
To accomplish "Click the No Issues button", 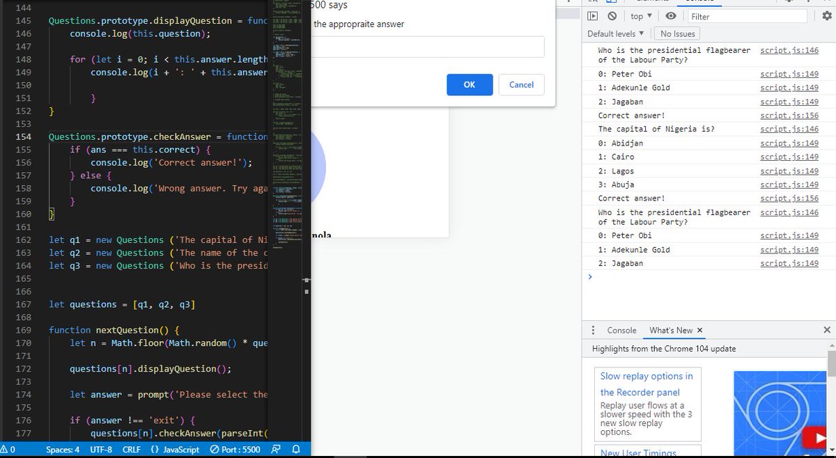I will [x=677, y=33].
